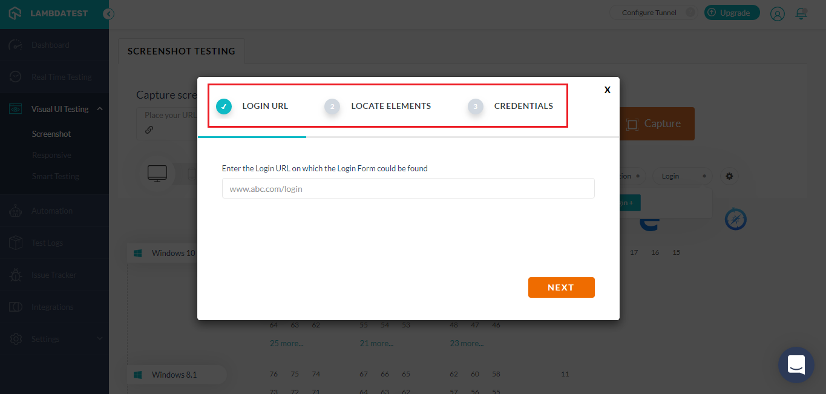Open the user profile menu
This screenshot has height=394, width=826.
click(x=777, y=13)
